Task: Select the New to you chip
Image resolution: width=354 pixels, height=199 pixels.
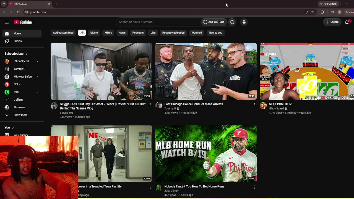Action: 215,33
